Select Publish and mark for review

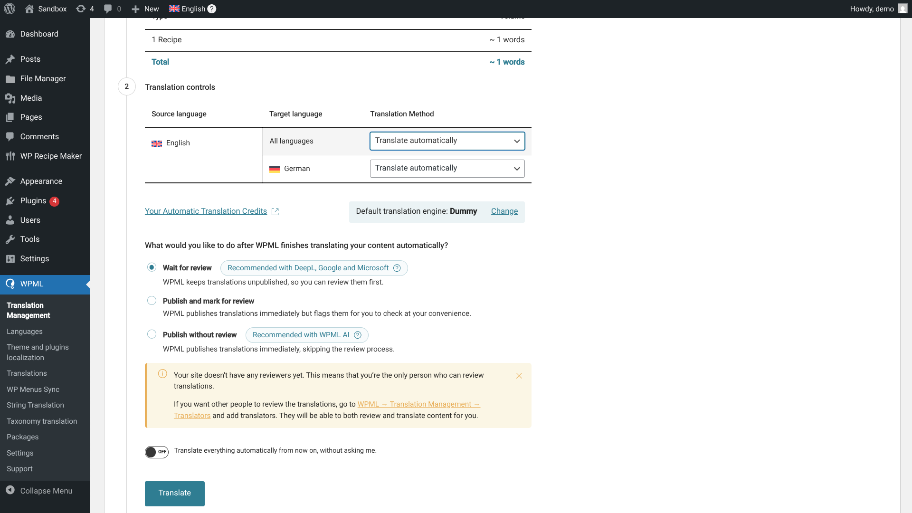point(152,301)
